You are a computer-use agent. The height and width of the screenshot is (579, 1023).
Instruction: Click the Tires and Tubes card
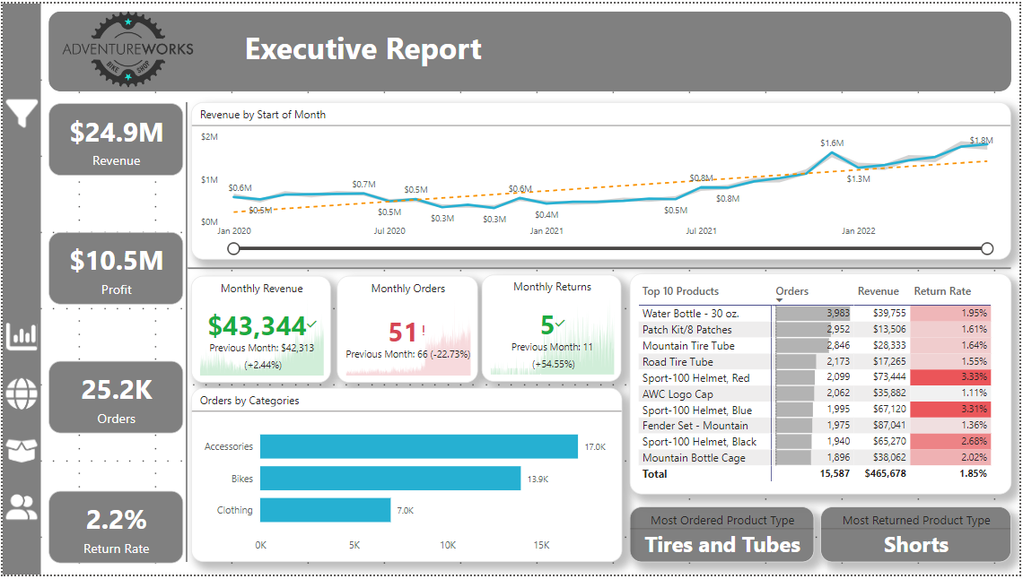(722, 535)
